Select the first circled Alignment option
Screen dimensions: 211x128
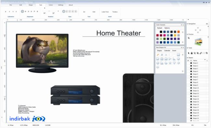[22, 11]
